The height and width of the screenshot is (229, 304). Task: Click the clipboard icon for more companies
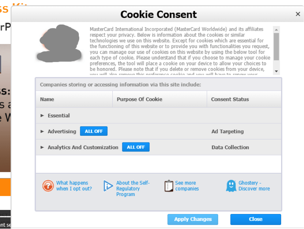[x=169, y=186]
